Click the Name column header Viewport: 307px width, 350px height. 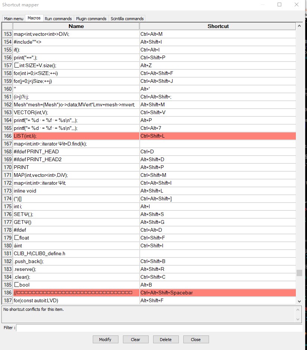point(76,26)
